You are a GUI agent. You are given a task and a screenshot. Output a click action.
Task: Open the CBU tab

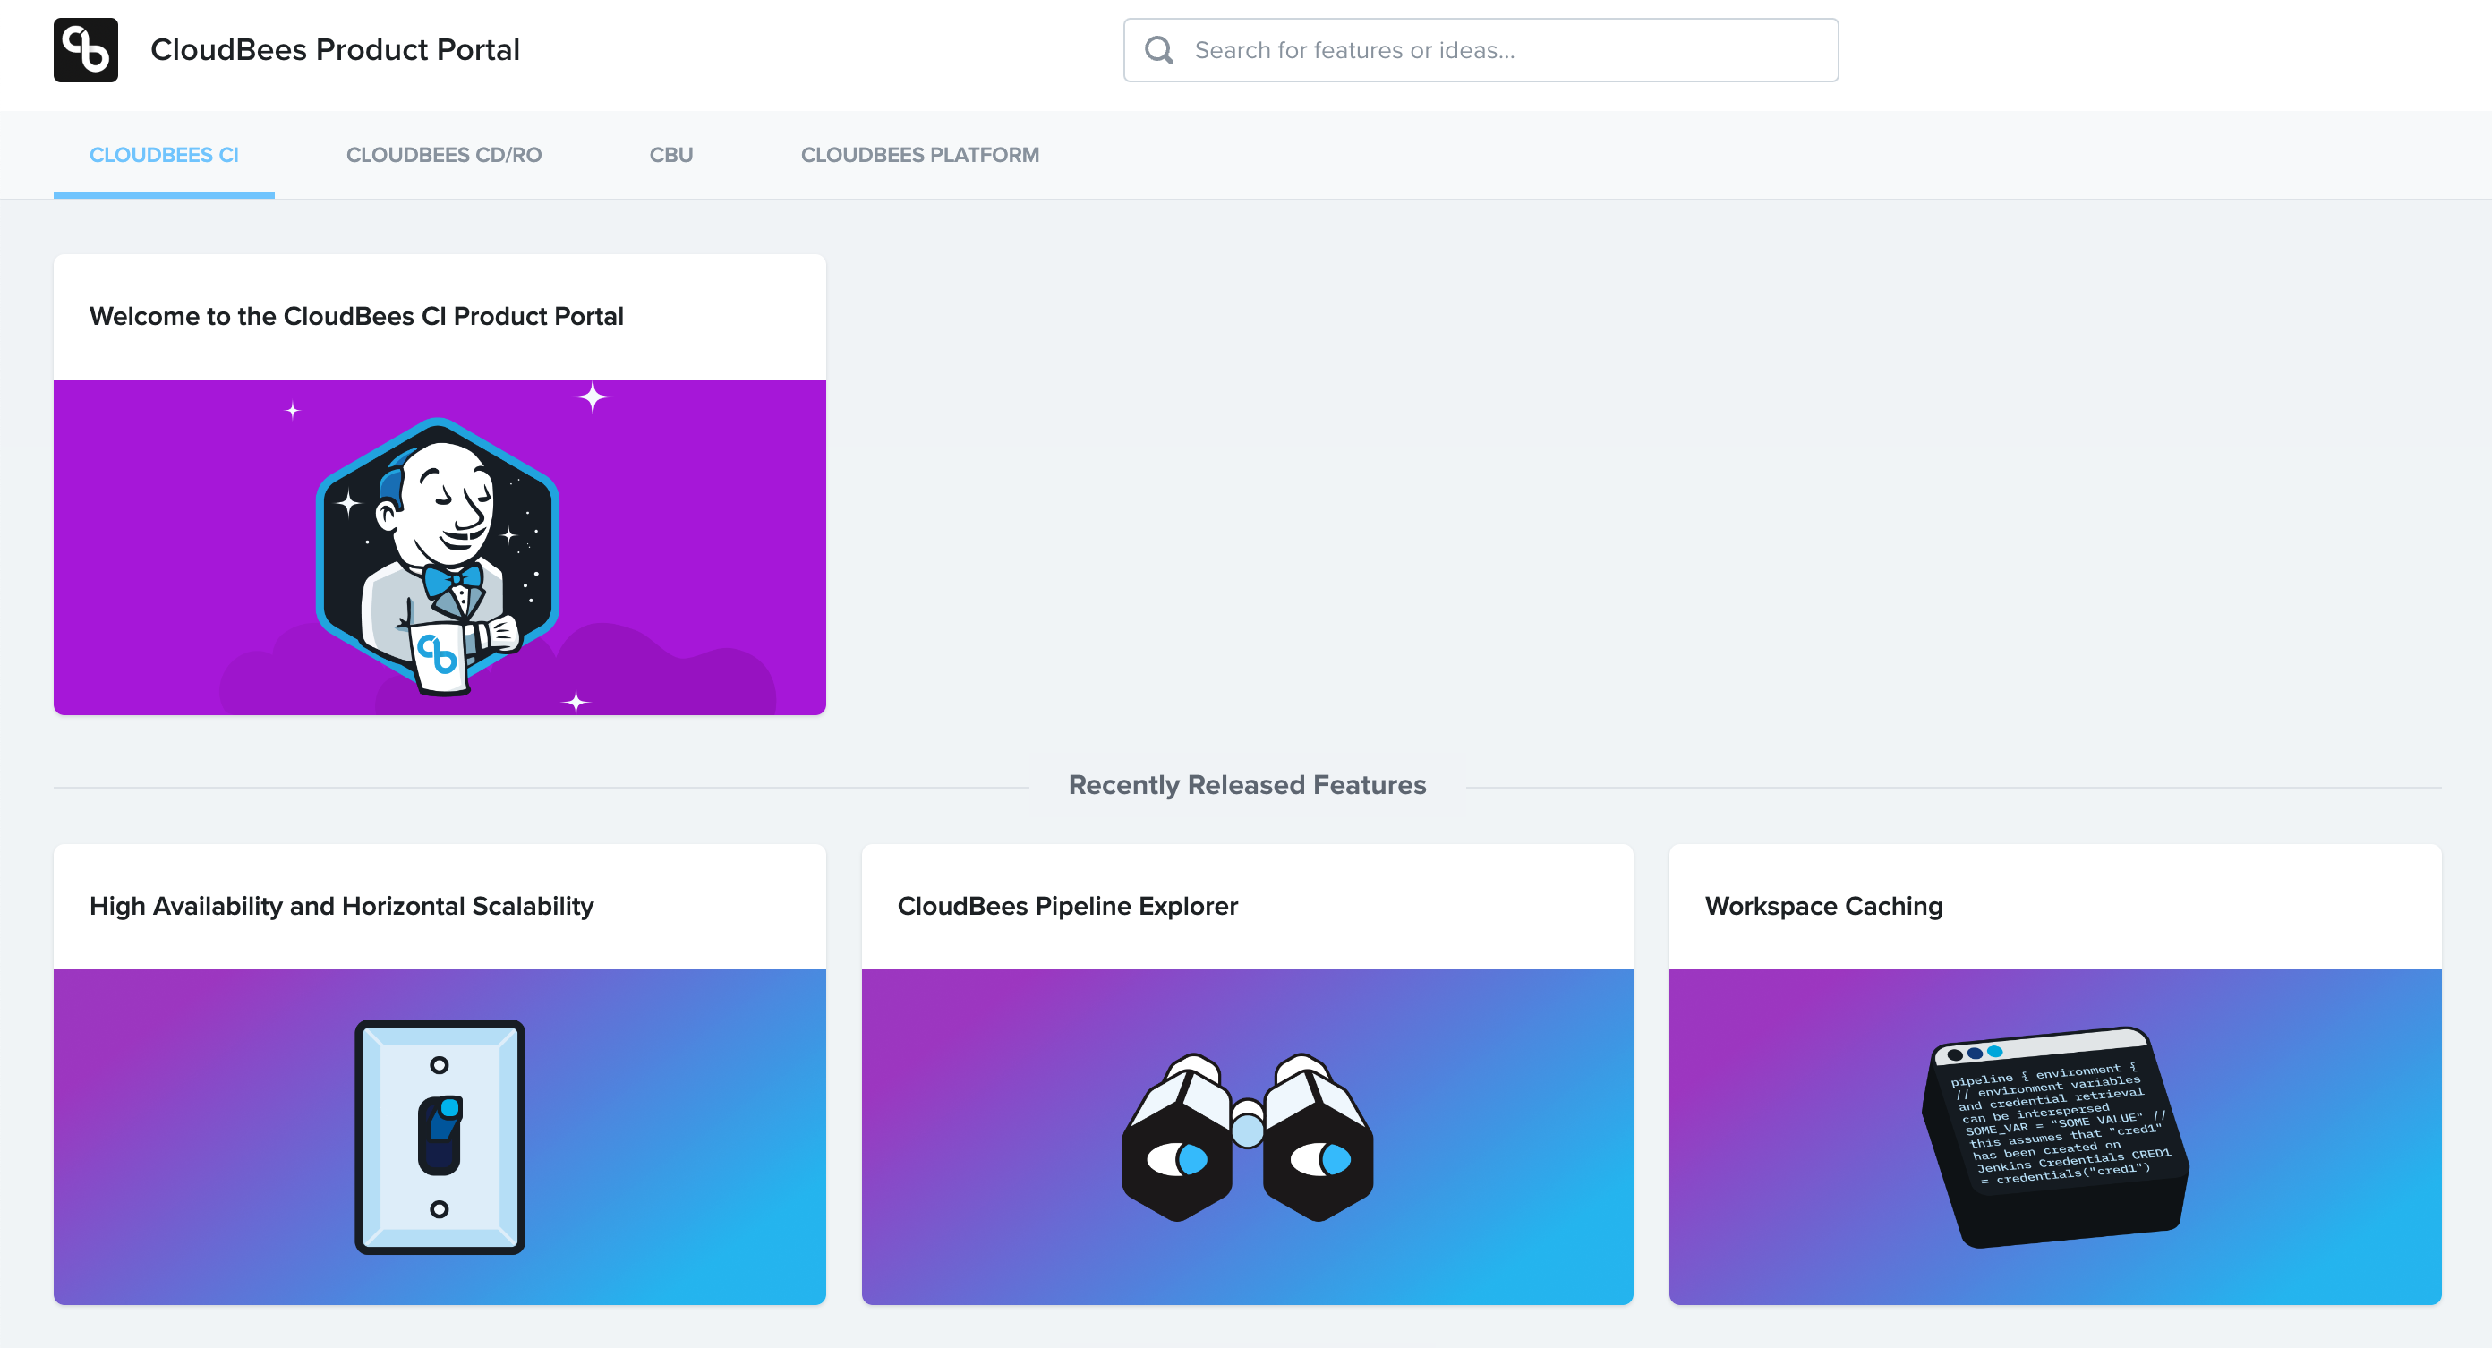pyautogui.click(x=671, y=155)
